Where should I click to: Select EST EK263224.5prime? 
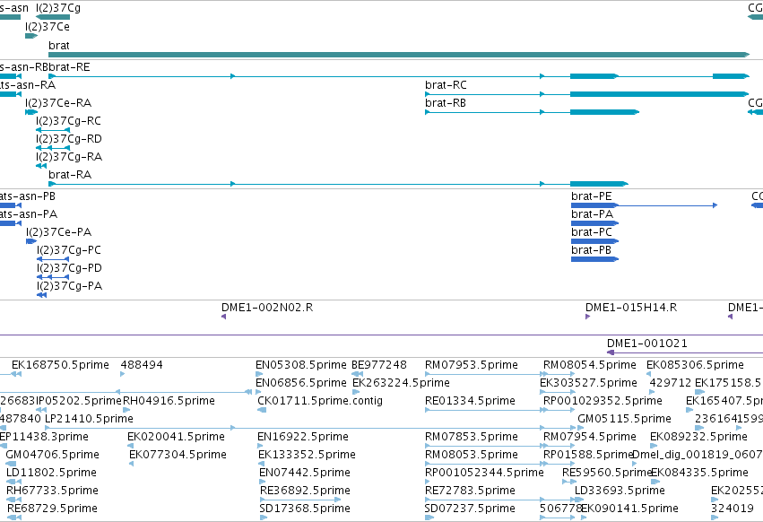(401, 383)
